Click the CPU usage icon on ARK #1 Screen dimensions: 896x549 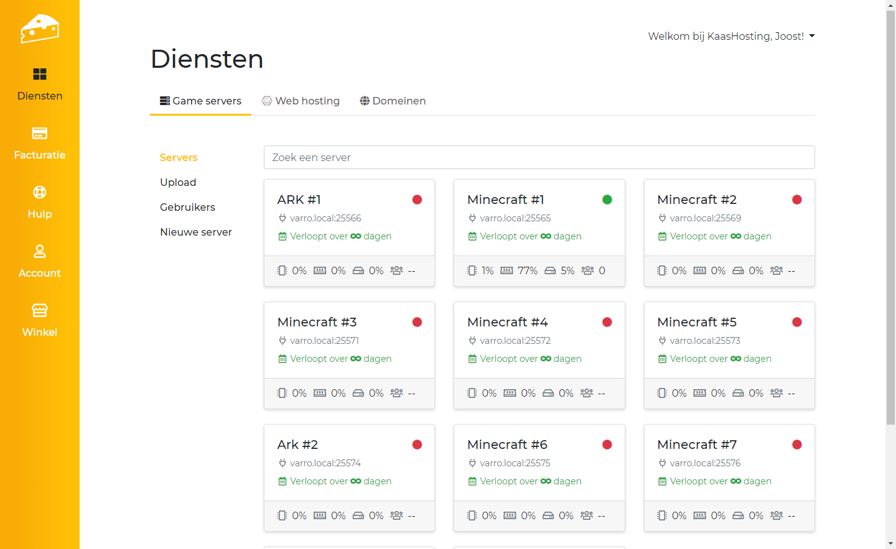click(282, 270)
